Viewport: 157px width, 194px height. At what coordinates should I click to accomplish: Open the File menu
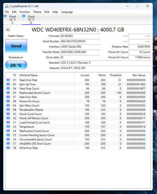pos(7,12)
